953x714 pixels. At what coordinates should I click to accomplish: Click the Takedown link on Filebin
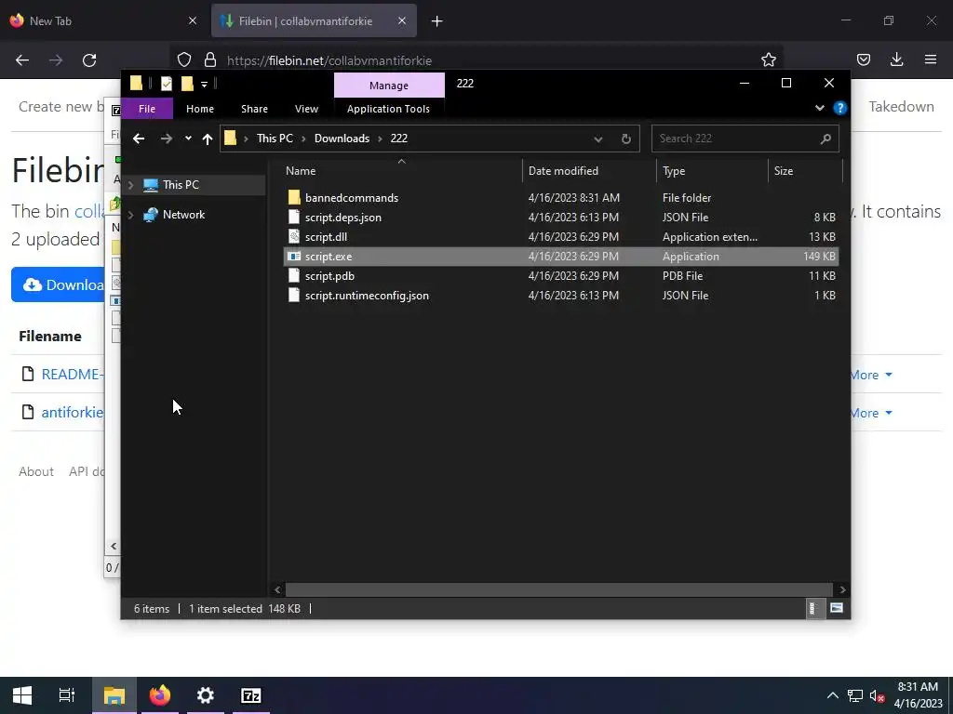click(x=901, y=107)
